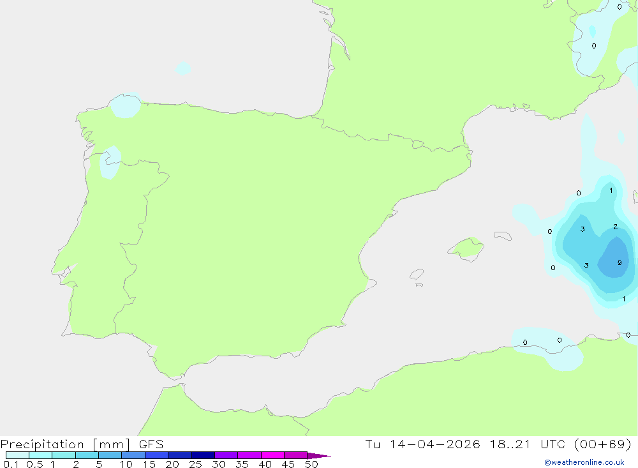Click the '15' legend scale label
Screen dimensions: 638x468
[149, 464]
